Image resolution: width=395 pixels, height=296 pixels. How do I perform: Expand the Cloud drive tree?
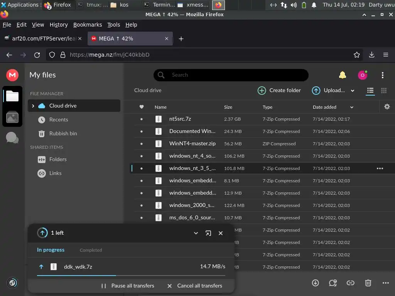pos(33,106)
